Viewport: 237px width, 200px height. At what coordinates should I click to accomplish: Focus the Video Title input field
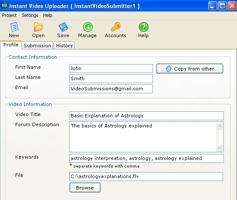tap(147, 116)
